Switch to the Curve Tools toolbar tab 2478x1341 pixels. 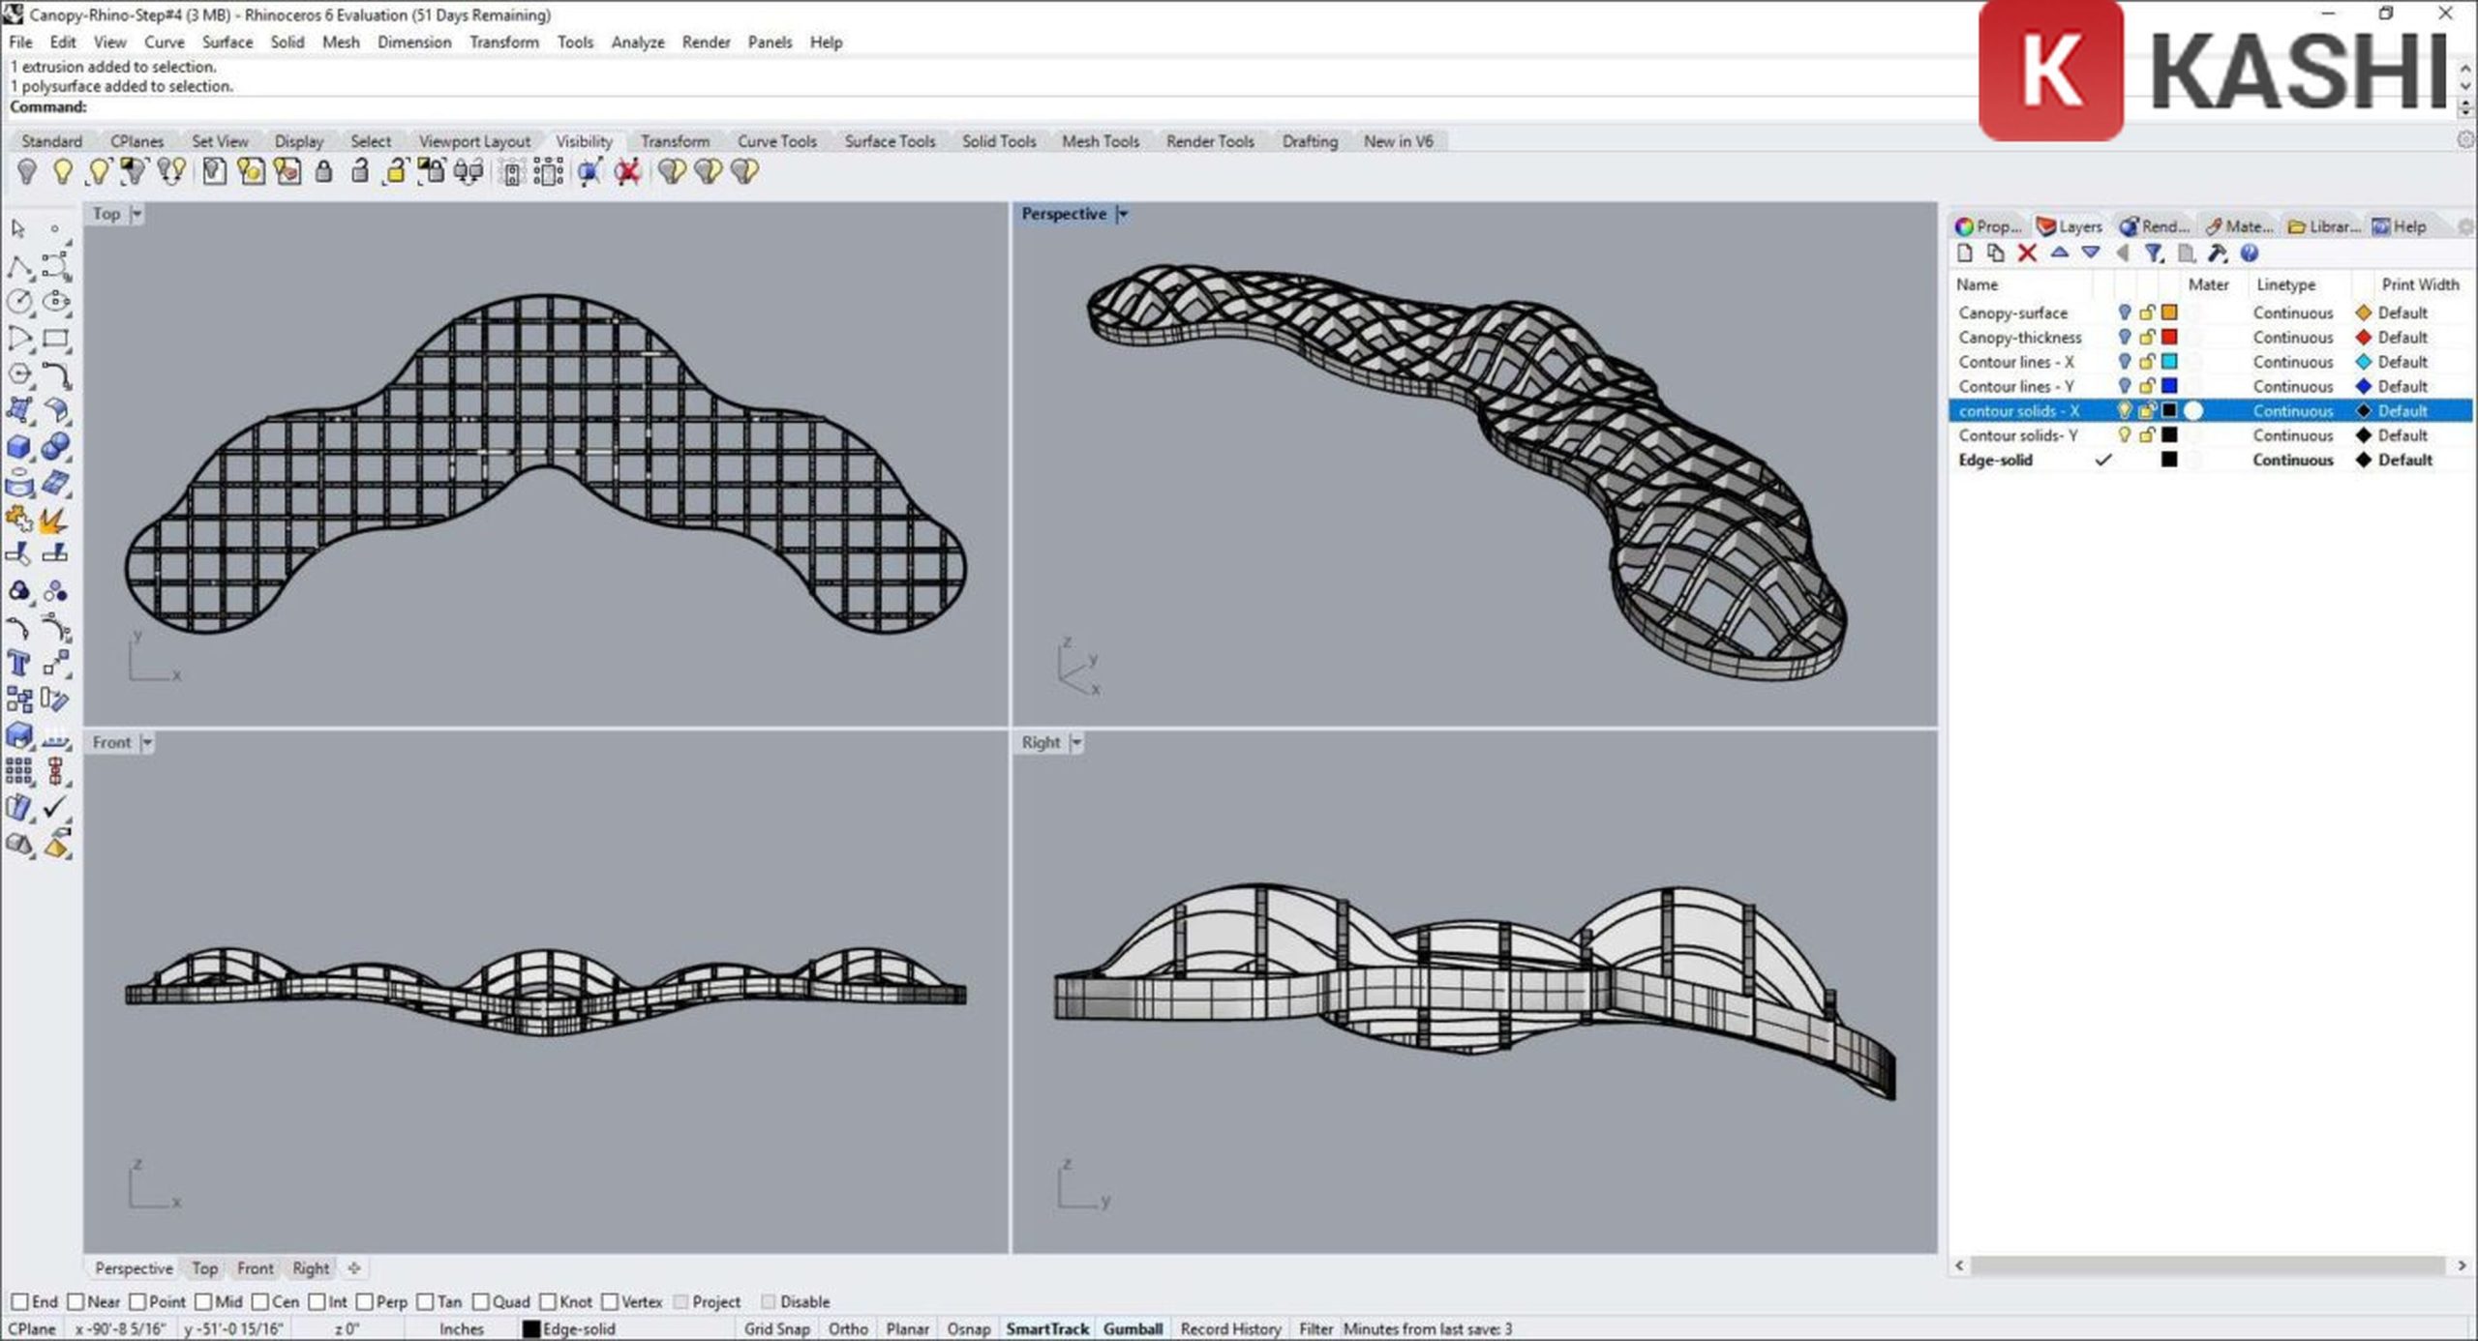click(x=776, y=141)
